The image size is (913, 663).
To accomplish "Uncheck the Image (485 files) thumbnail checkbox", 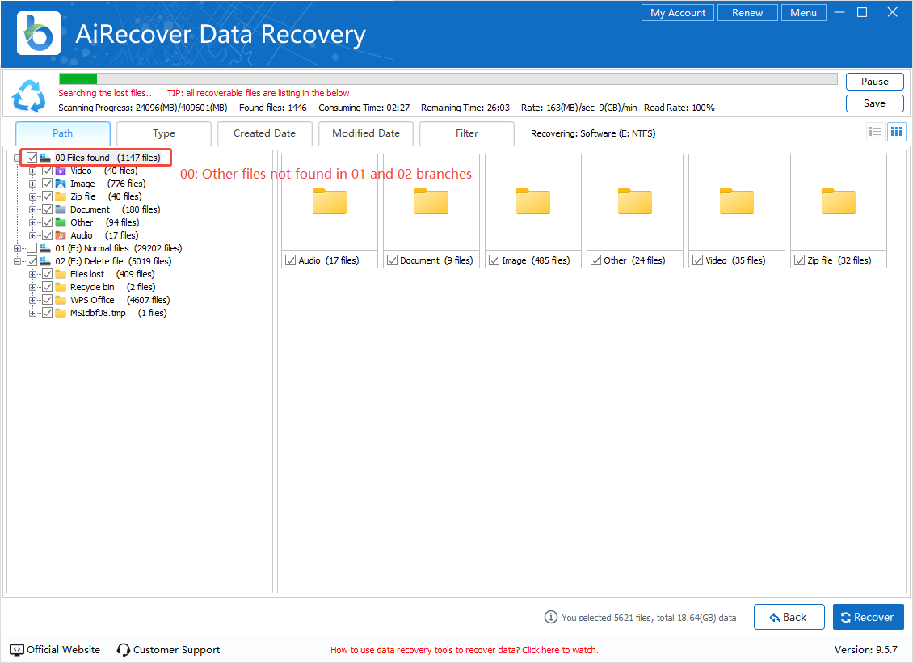I will coord(494,260).
